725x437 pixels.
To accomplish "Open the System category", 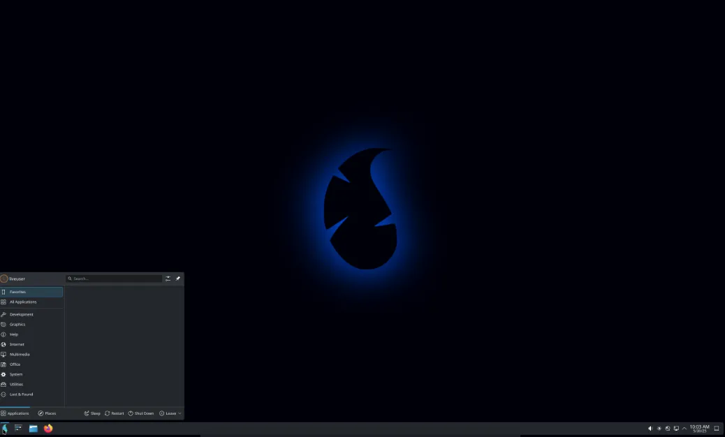I will 15,374.
